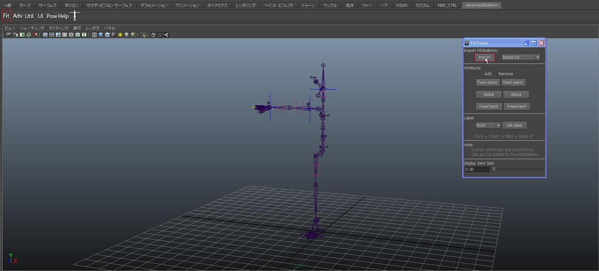
Task: Click the Remove FreeOrient attribute button
Action: coord(517,106)
